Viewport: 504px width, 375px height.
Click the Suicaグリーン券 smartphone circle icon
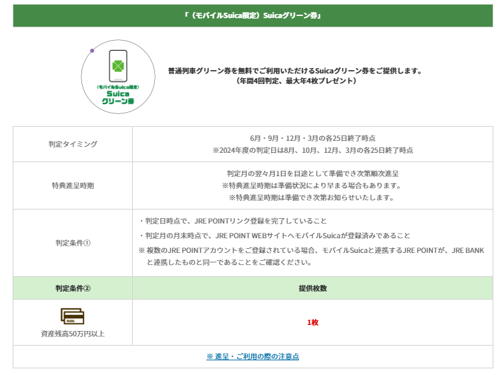coord(118,77)
